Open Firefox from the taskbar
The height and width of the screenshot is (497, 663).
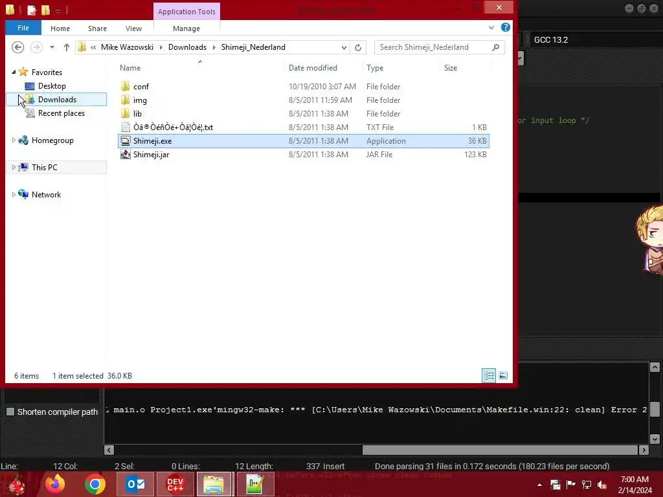click(x=56, y=484)
